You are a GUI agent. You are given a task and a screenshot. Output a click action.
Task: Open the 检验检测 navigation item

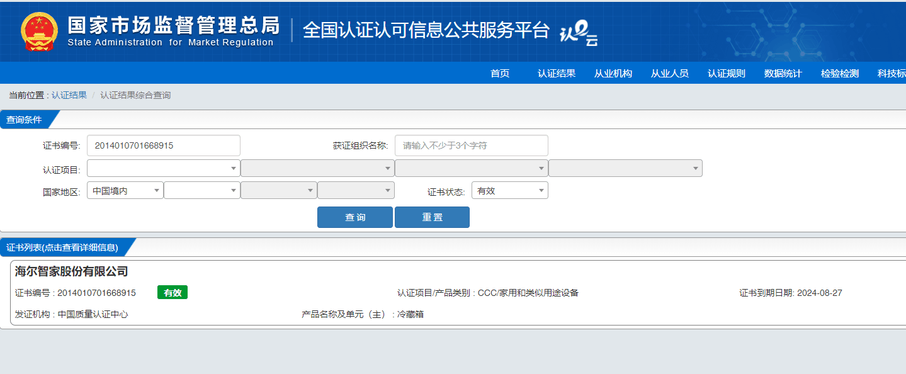pos(840,74)
